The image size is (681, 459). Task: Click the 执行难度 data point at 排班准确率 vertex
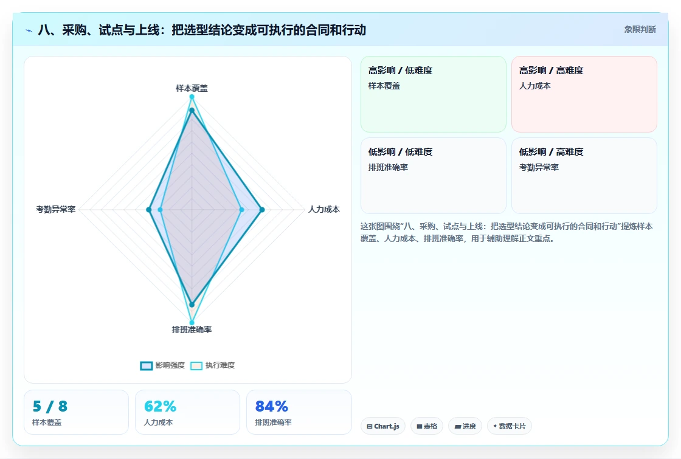click(x=192, y=323)
